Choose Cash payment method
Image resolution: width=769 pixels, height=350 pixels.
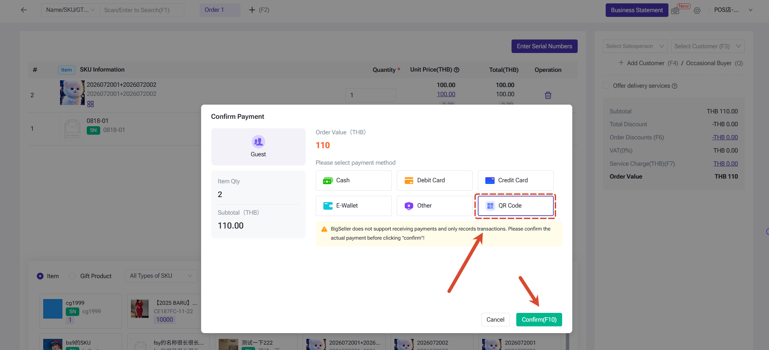[354, 181]
